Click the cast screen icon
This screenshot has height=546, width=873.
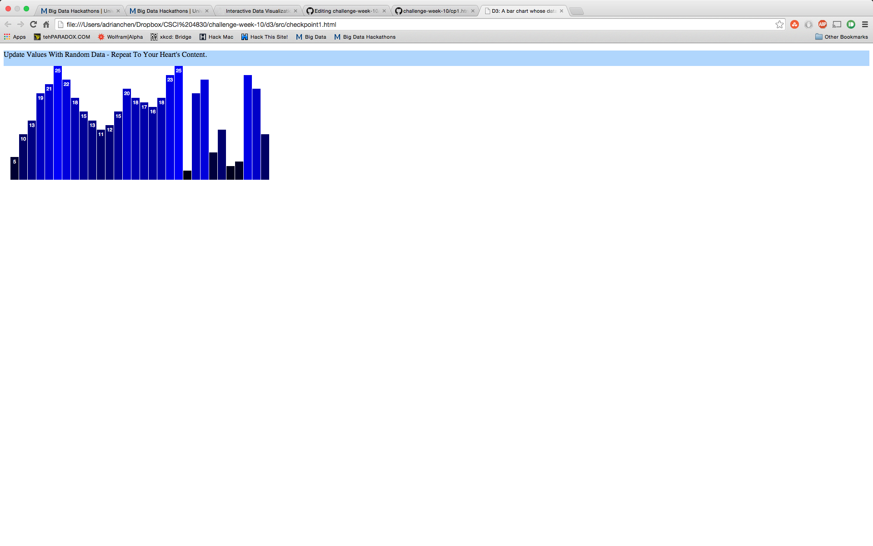(x=837, y=25)
